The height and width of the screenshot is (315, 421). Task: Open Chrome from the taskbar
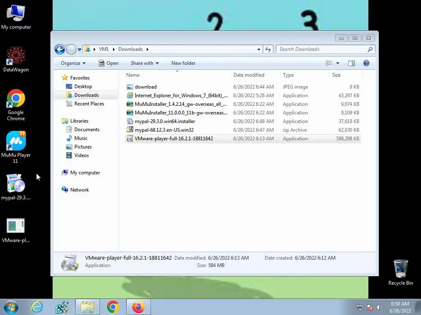[x=113, y=307]
